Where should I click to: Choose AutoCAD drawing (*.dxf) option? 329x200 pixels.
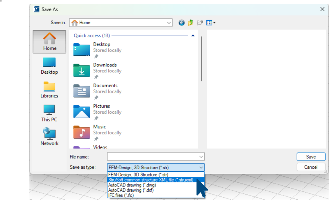(x=156, y=190)
